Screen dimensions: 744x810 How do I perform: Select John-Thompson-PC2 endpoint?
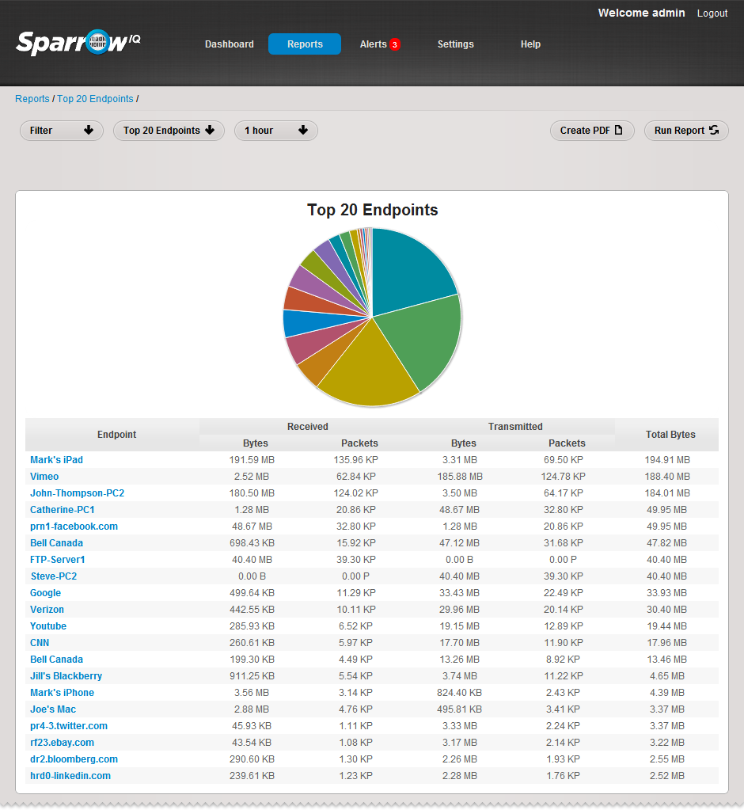coord(77,492)
